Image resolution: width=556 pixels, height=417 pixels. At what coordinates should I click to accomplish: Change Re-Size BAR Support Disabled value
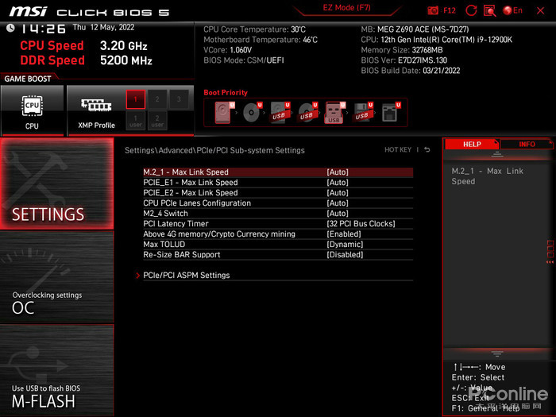tap(345, 255)
